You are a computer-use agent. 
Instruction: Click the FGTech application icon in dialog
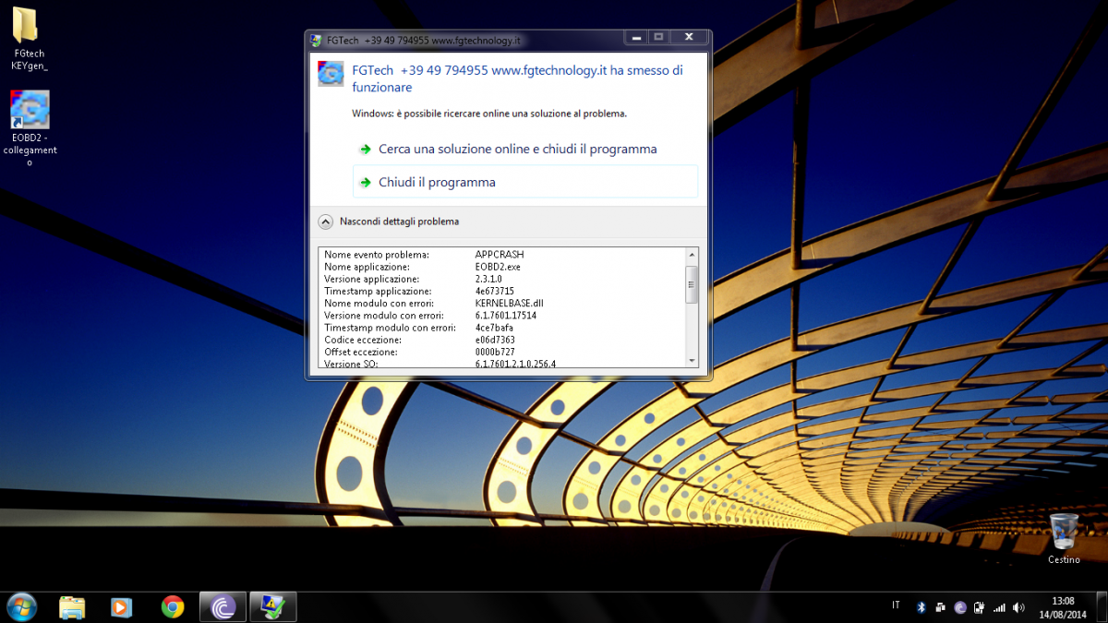coord(331,74)
